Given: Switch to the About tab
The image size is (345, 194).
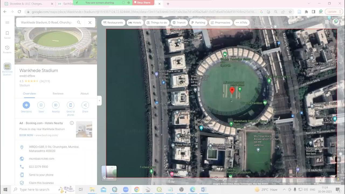Looking at the screenshot, I should pyautogui.click(x=84, y=93).
